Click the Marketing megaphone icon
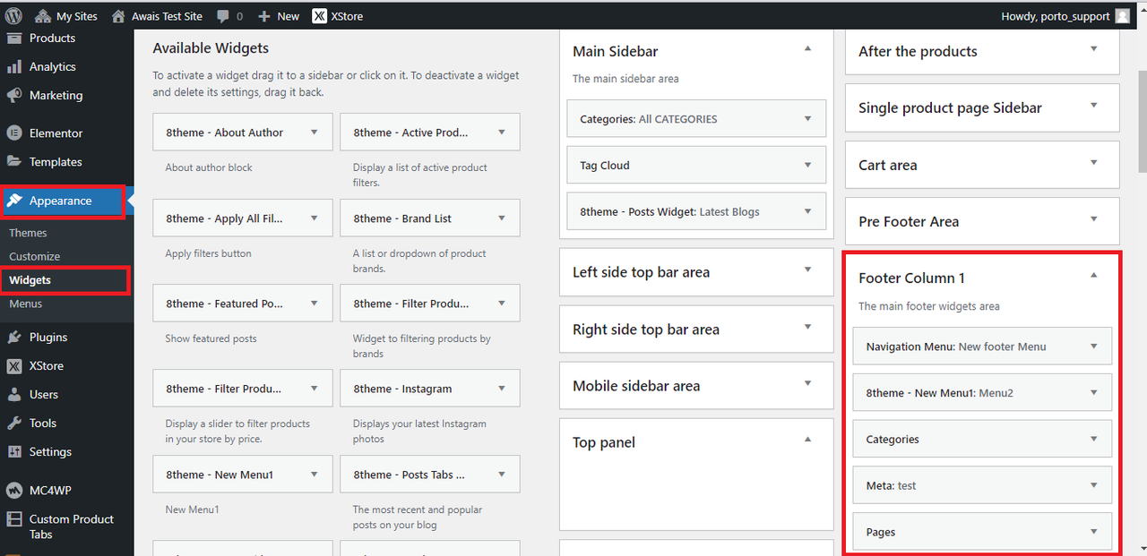 [x=14, y=96]
